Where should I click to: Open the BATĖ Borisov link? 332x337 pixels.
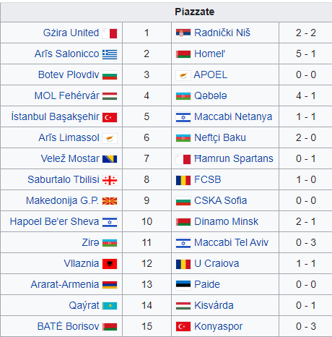click(68, 326)
